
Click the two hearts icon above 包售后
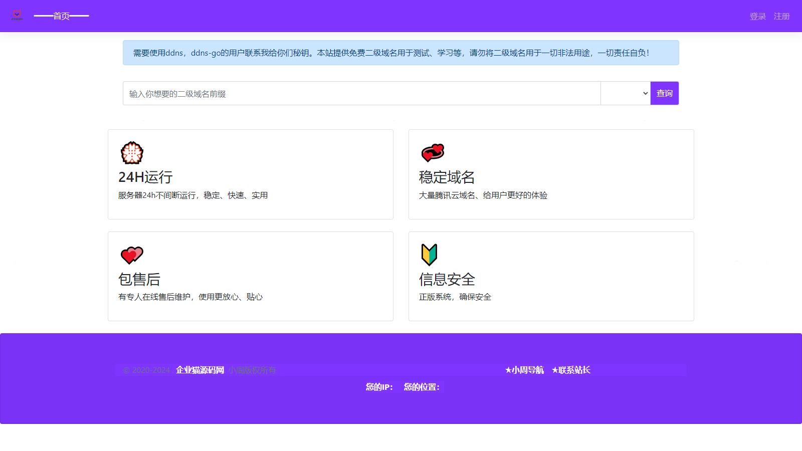(132, 255)
